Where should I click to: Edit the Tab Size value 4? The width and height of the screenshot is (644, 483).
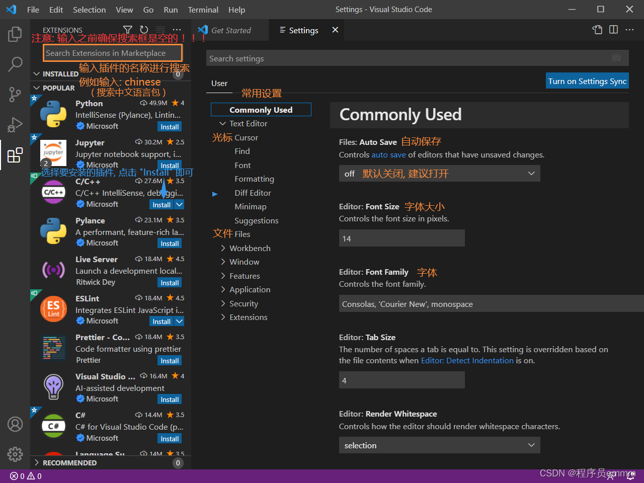(x=401, y=380)
